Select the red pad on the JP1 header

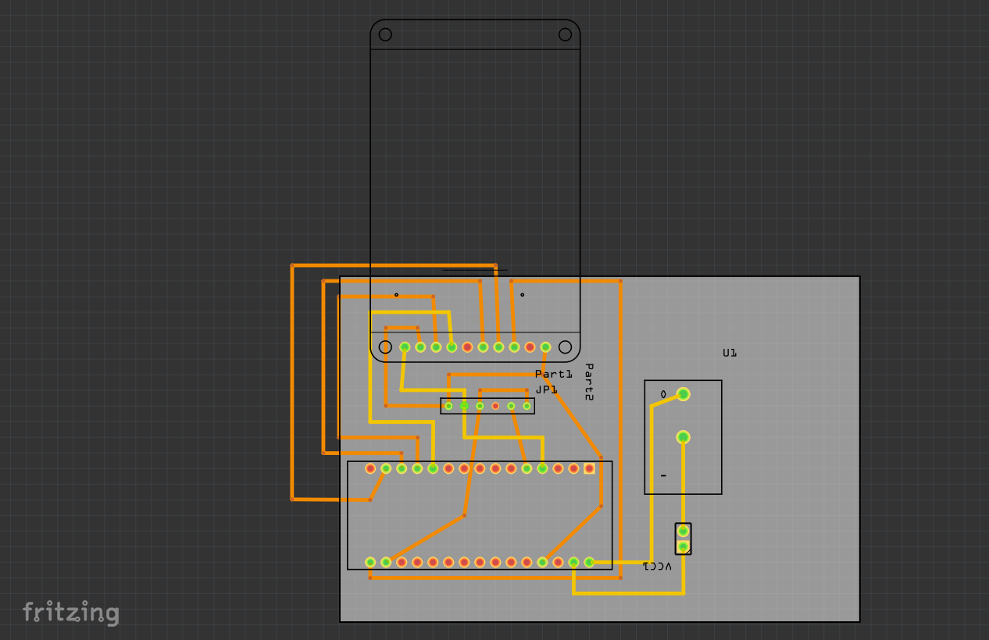click(x=494, y=405)
